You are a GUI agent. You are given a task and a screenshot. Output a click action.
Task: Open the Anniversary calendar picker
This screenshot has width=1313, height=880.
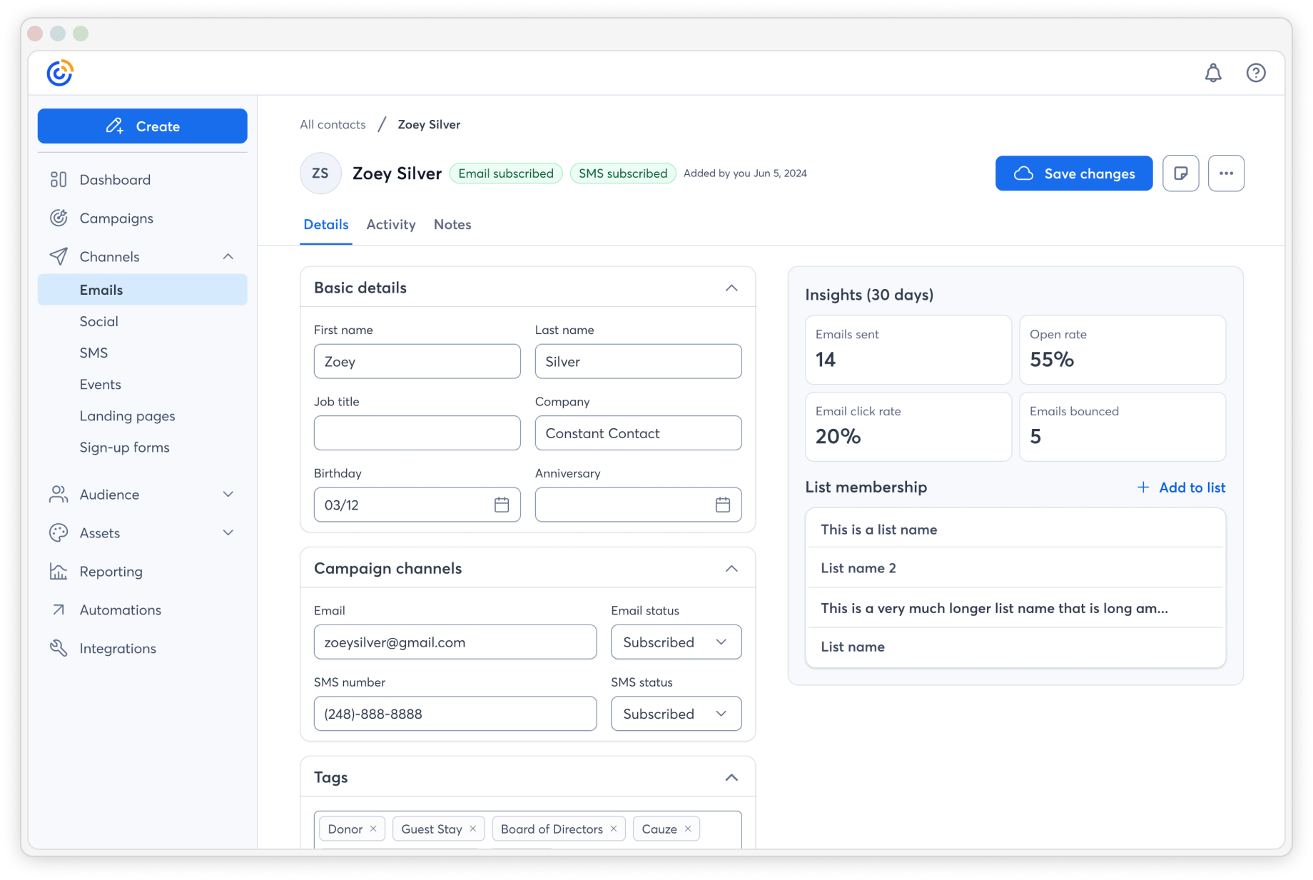pos(723,505)
